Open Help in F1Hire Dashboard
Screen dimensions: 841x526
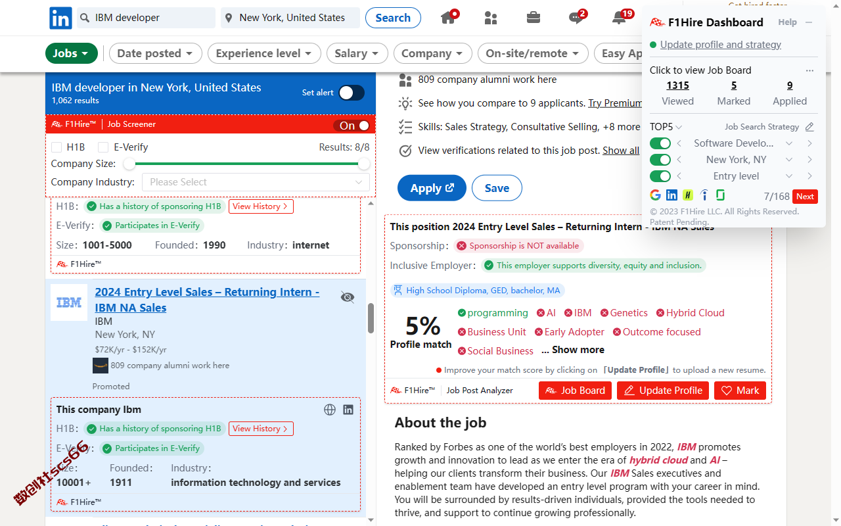(787, 22)
